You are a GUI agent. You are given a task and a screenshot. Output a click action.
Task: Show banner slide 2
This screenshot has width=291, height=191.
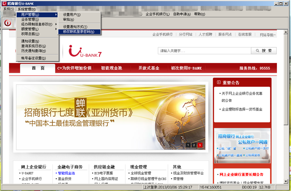tap(194, 145)
